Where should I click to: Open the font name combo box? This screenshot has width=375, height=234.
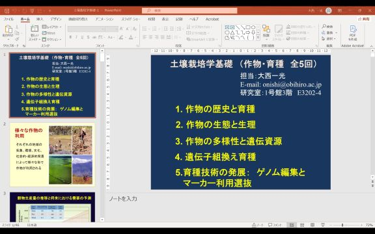[87, 29]
